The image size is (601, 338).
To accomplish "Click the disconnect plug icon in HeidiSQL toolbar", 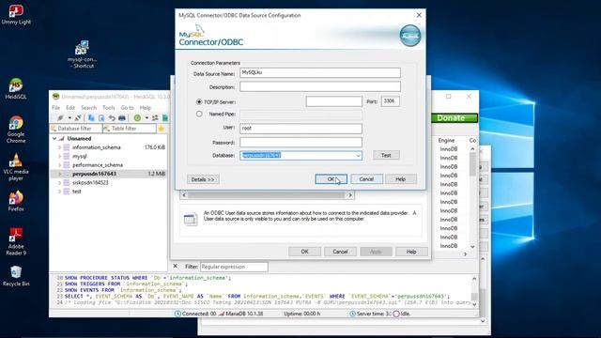I will 78,118.
